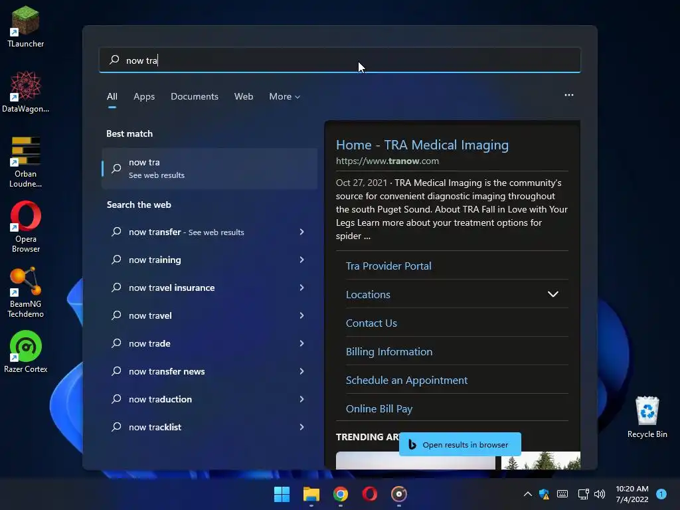Viewport: 680px width, 510px height.
Task: Expand arrow beside 'now tracklist'
Action: point(302,427)
